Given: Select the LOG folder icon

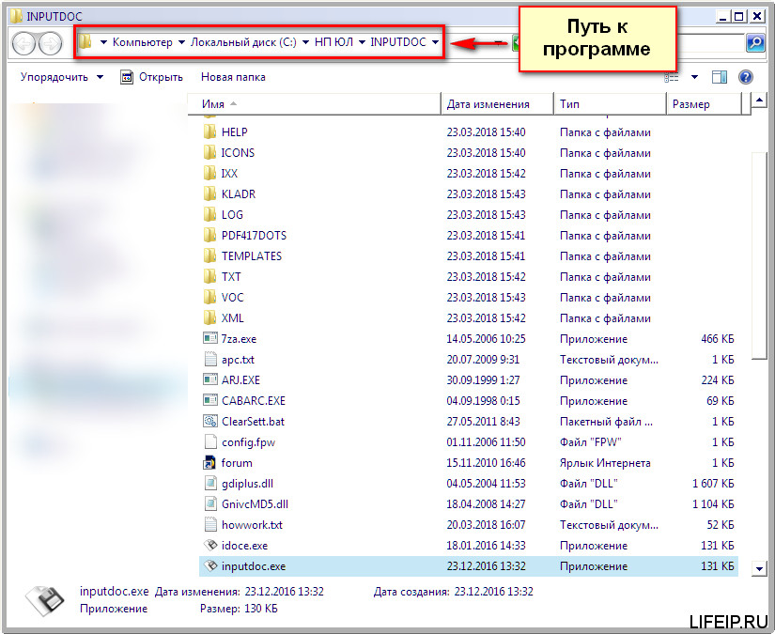Looking at the screenshot, I should 209,215.
